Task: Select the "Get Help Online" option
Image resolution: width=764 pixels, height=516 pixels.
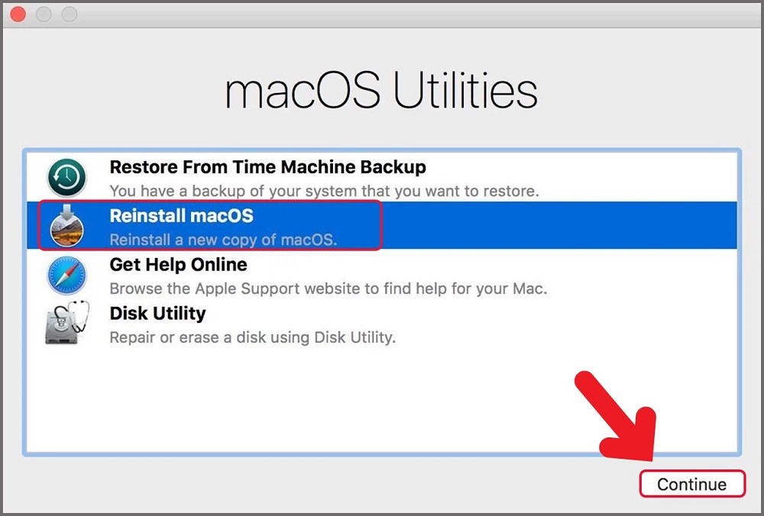Action: pos(178,265)
